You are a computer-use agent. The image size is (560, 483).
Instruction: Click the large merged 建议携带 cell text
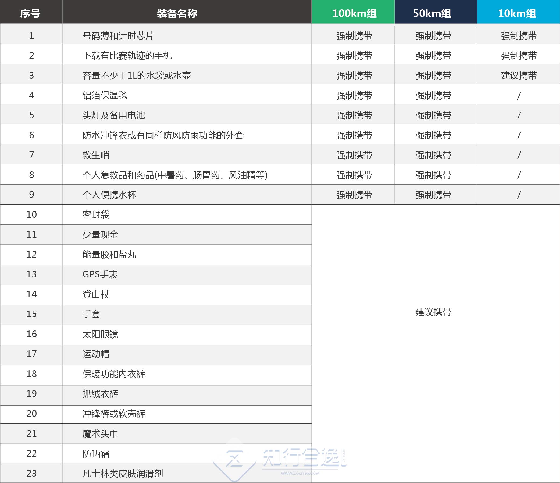(433, 312)
